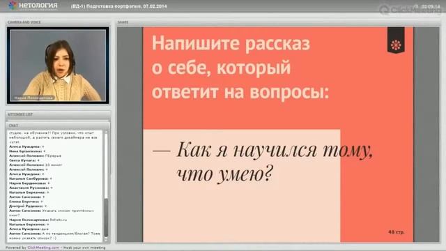This screenshot has height=251, width=446.
Task: Click "Host your own meeting" footer text
Action: coord(84,248)
